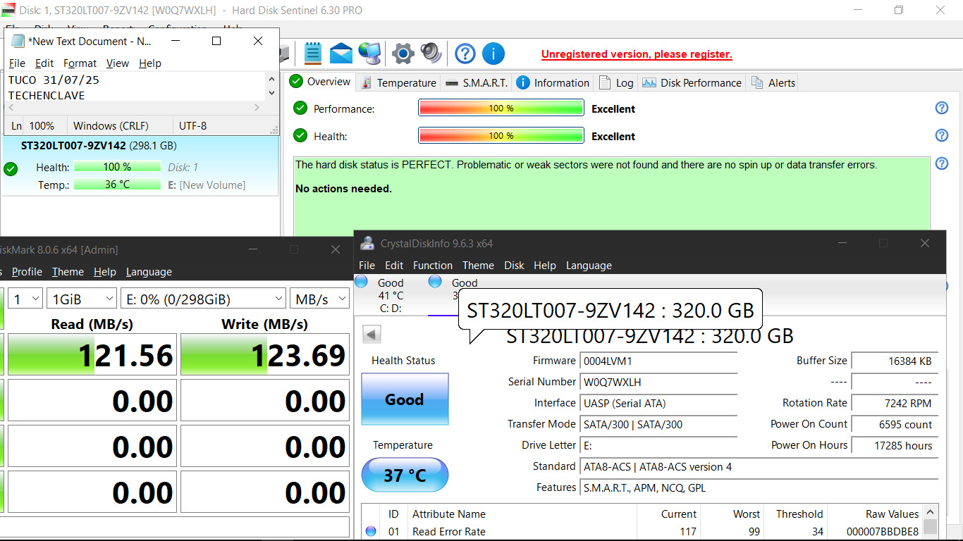963x541 pixels.
Task: Switch to the S.M.A.R.T. tab
Action: pos(477,82)
